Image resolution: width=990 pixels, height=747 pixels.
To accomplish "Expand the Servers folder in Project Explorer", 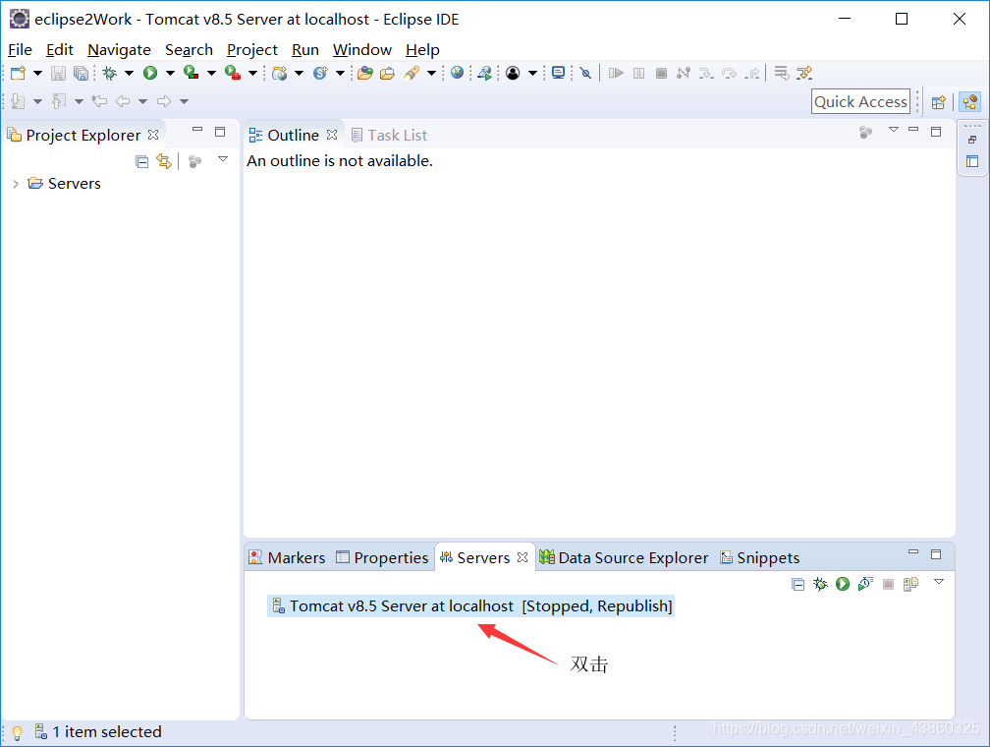I will 16,184.
